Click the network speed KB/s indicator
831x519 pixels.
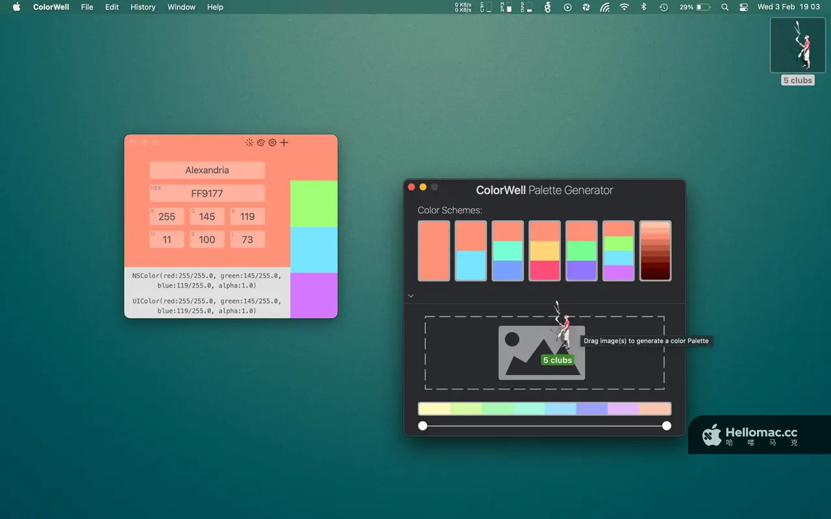pos(464,7)
